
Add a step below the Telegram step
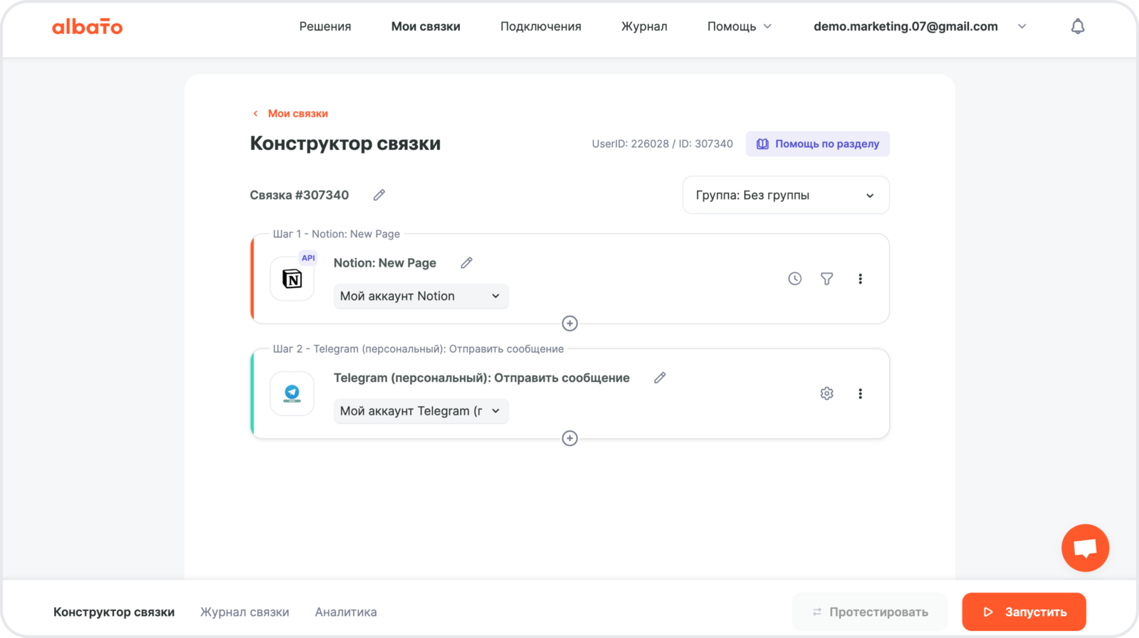(569, 438)
